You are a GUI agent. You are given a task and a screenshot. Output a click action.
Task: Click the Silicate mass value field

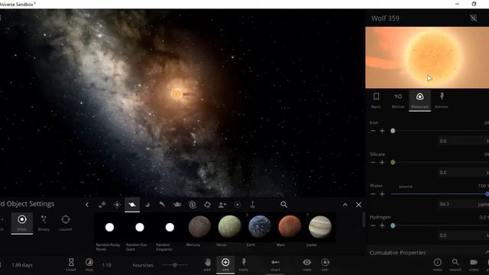point(462,173)
